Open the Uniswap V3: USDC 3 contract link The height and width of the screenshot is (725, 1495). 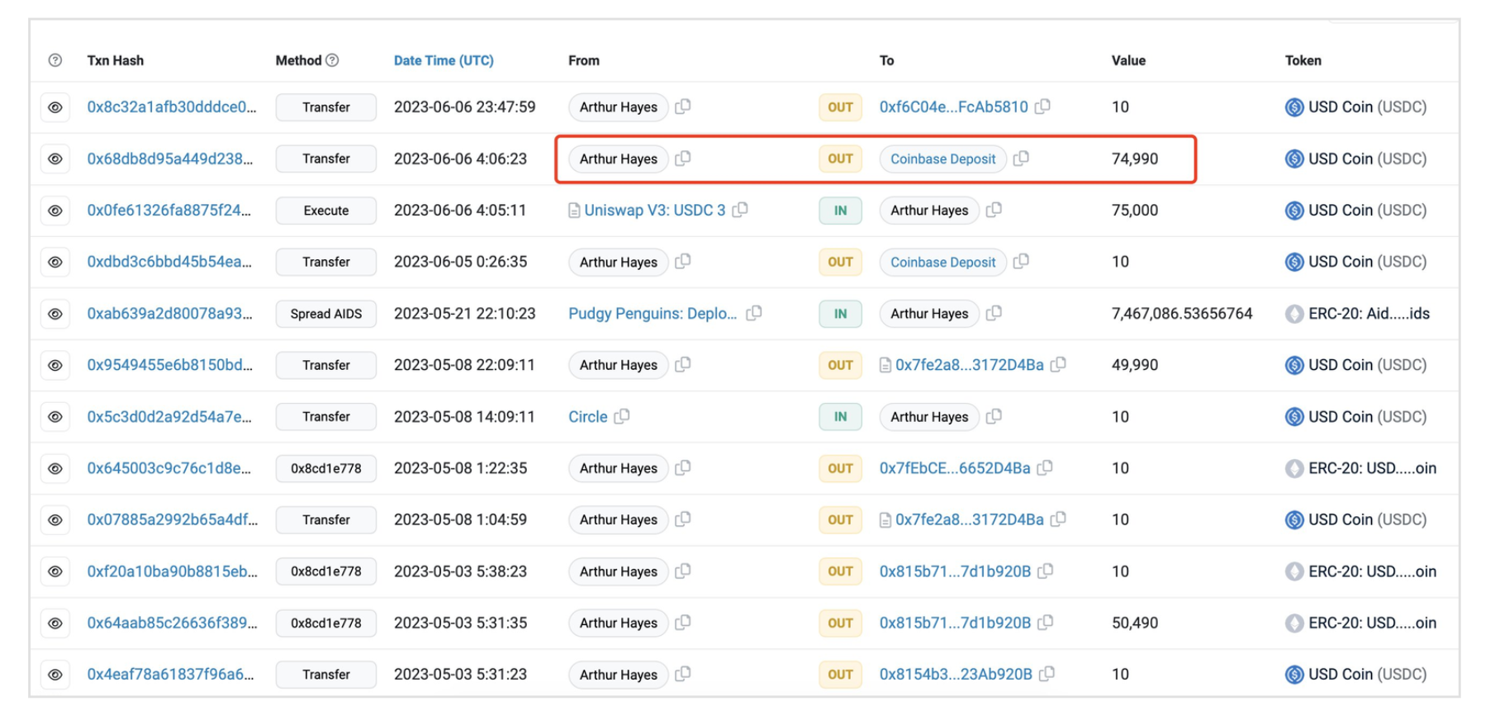pyautogui.click(x=654, y=210)
